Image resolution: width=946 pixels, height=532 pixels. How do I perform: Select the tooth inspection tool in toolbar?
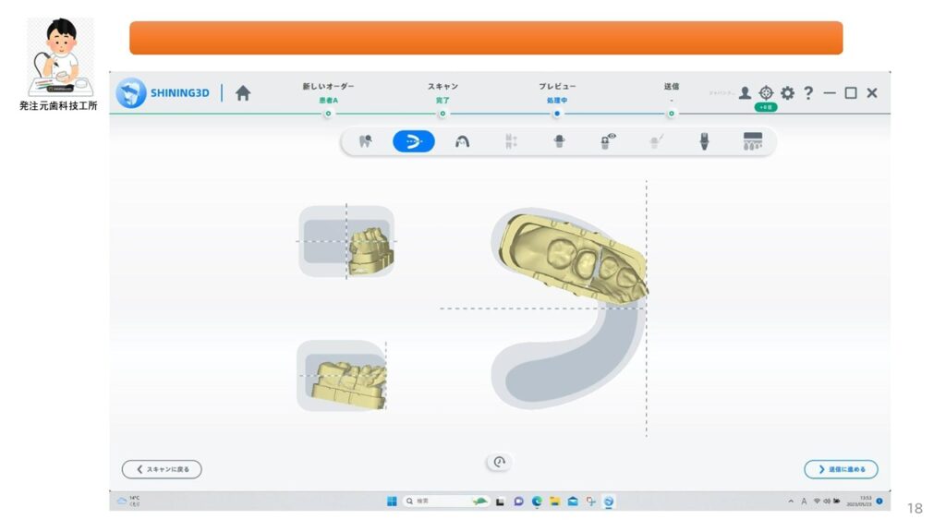(365, 141)
